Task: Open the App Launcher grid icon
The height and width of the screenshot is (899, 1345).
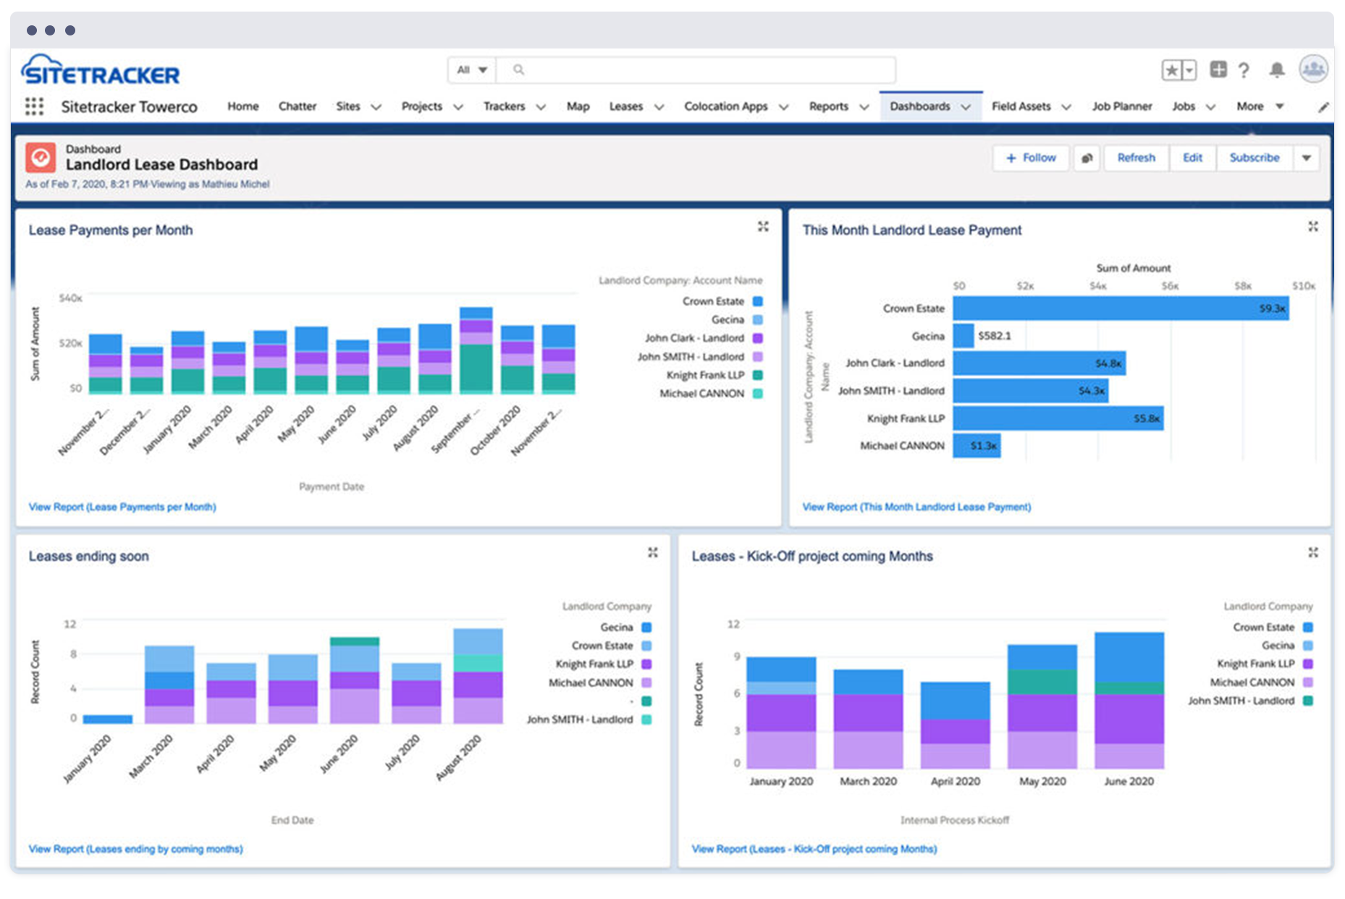Action: tap(34, 106)
